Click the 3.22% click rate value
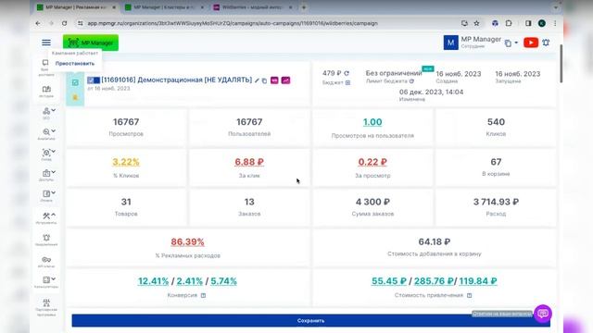Image resolution: width=593 pixels, height=333 pixels. (x=126, y=162)
